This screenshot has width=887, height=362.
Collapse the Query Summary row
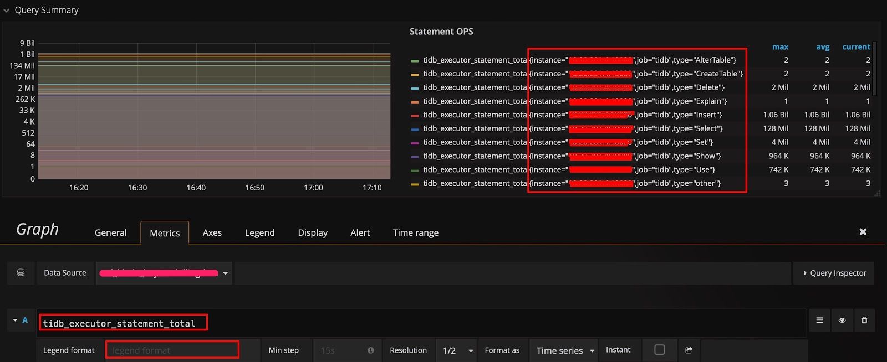[x=7, y=11]
